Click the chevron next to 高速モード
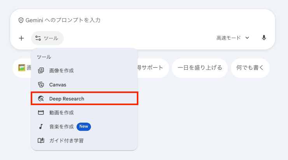 pyautogui.click(x=247, y=38)
